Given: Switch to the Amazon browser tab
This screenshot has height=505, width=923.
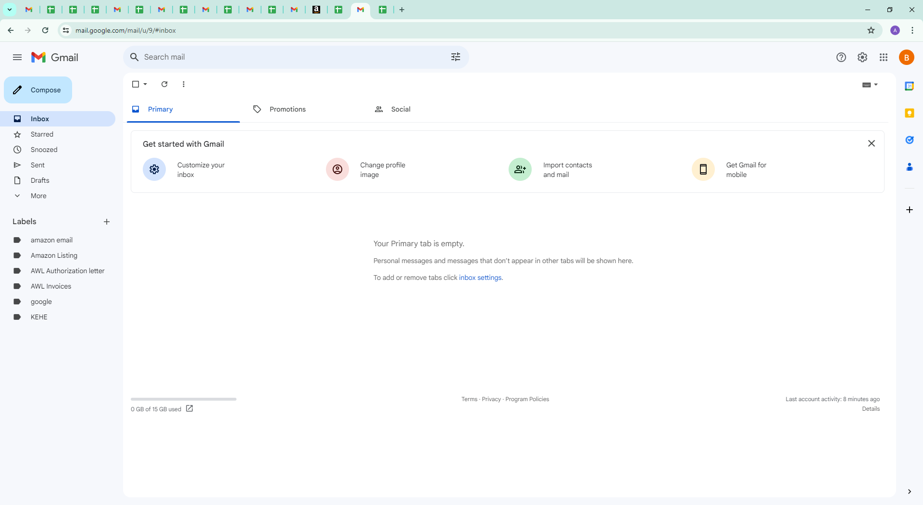Looking at the screenshot, I should click(x=316, y=10).
